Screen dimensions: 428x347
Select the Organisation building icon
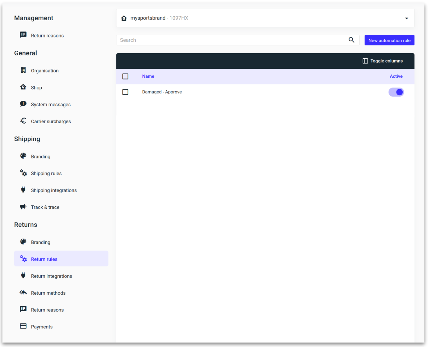click(23, 70)
